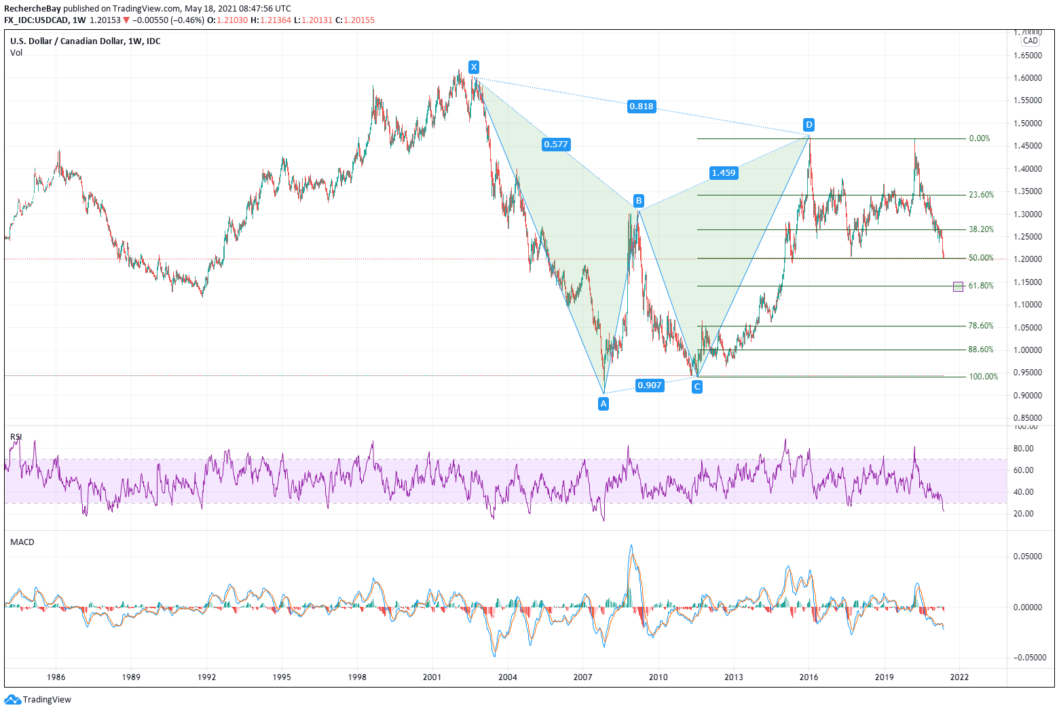Click the 0.85000 price axis label
This screenshot has width=1059, height=712.
[x=1028, y=418]
